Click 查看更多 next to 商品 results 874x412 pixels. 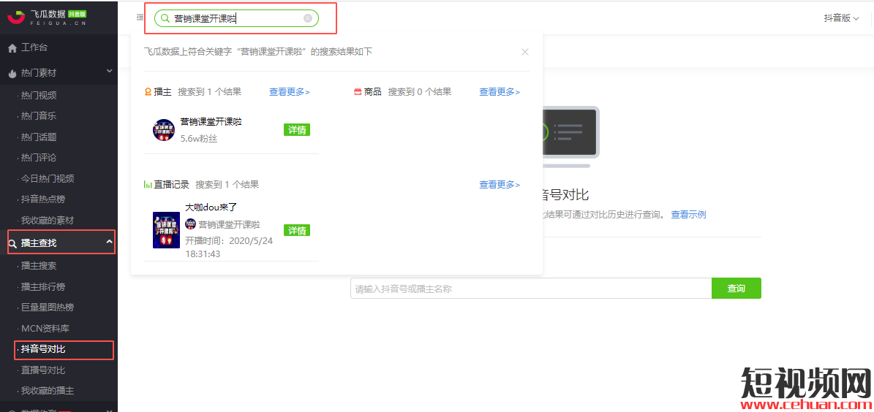[x=500, y=92]
